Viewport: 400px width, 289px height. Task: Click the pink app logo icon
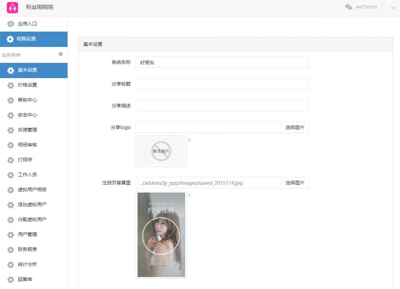(x=12, y=7)
